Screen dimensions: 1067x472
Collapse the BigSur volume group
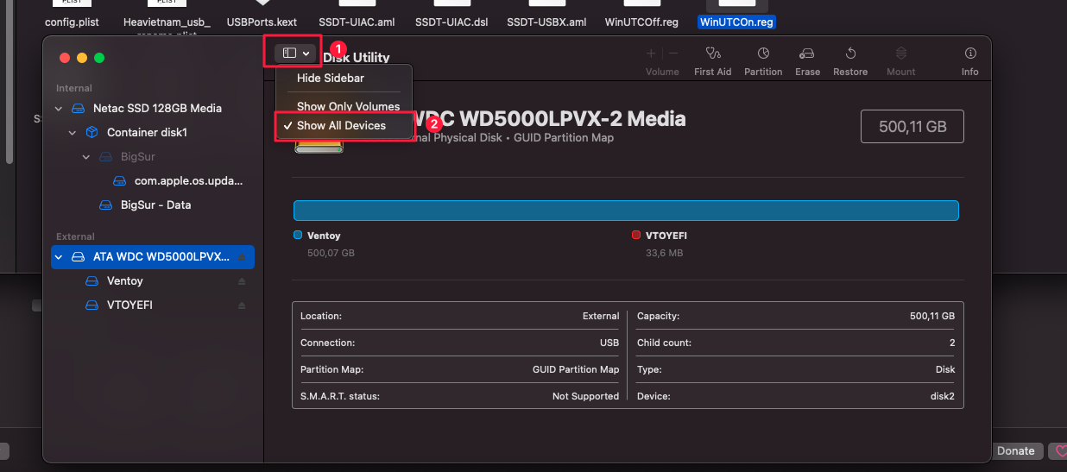click(86, 157)
